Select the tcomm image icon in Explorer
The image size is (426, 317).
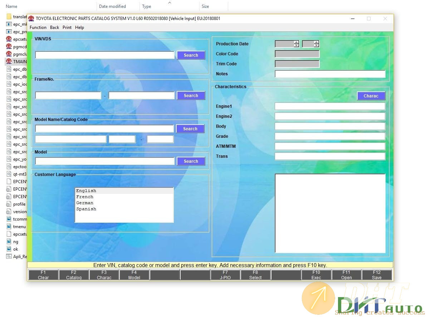tap(9, 219)
